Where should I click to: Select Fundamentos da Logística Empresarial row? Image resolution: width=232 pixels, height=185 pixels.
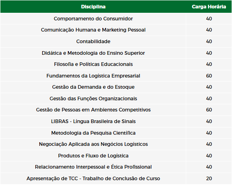coord(116,76)
